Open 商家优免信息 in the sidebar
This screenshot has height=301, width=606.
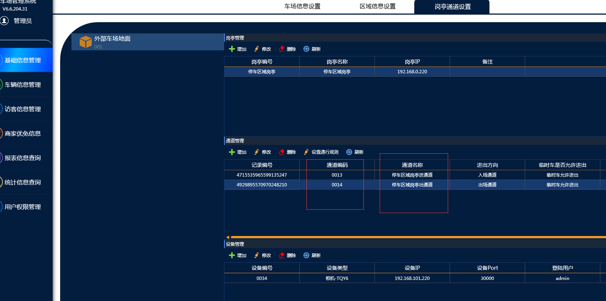pos(26,133)
